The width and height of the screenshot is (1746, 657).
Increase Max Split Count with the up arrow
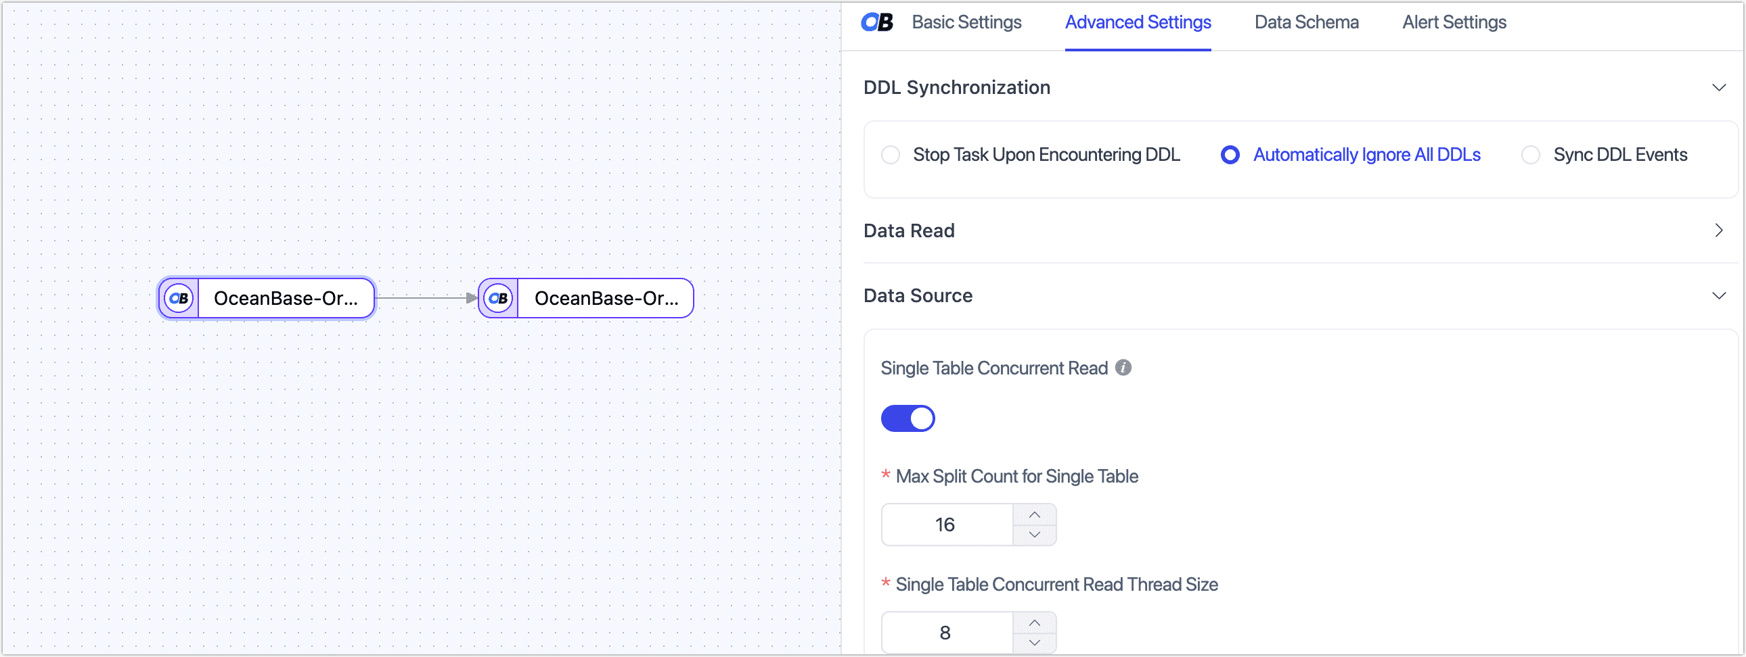point(1035,514)
